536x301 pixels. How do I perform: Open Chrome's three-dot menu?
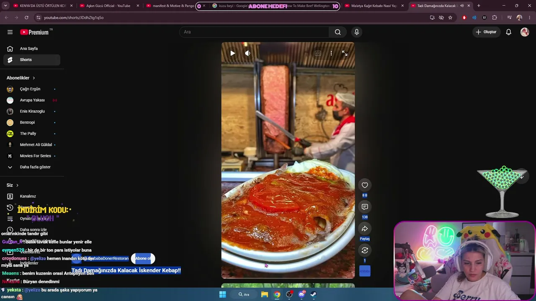pyautogui.click(x=530, y=18)
